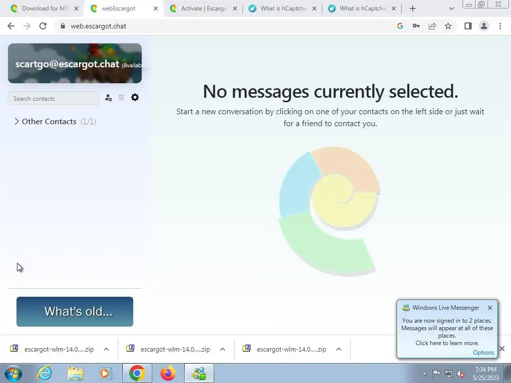Go forward to the next page
Screen dimensions: 511x383
click(x=27, y=26)
